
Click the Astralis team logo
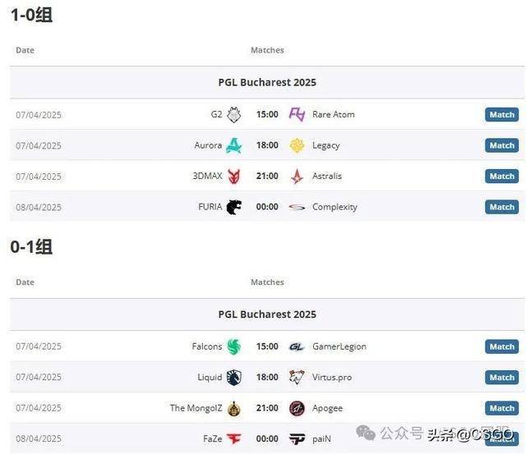[x=297, y=177]
